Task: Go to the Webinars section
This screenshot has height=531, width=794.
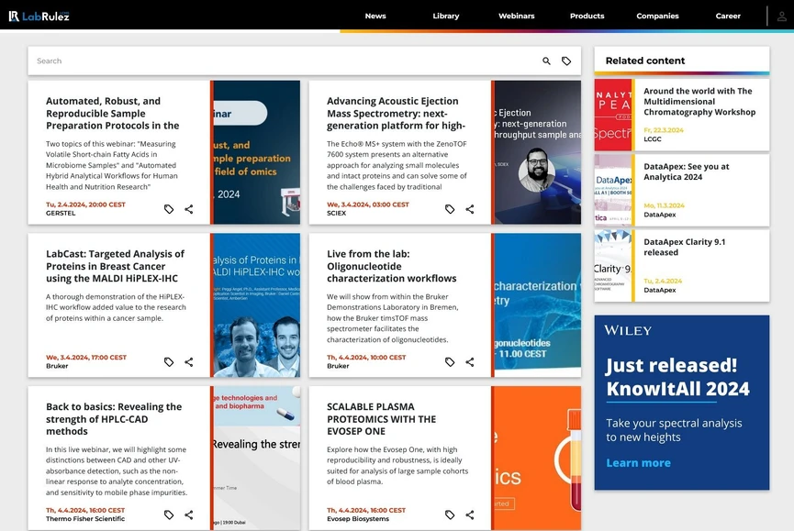Action: pyautogui.click(x=517, y=17)
